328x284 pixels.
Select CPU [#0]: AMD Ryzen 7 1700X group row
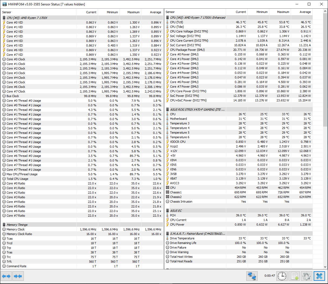[82, 18]
